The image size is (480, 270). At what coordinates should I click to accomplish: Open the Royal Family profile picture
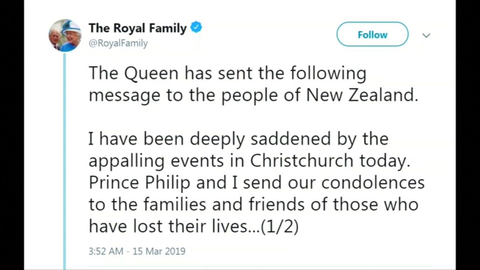65,36
